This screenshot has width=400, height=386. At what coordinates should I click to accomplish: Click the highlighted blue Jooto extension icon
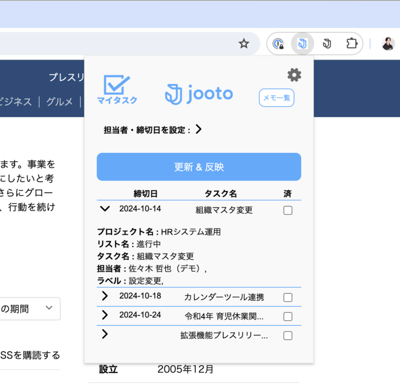coord(302,44)
